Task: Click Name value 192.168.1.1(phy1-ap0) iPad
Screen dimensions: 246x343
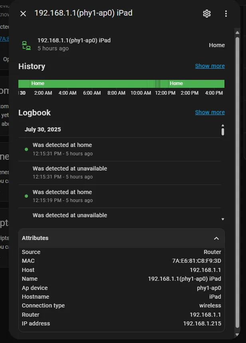Action: click(x=184, y=279)
